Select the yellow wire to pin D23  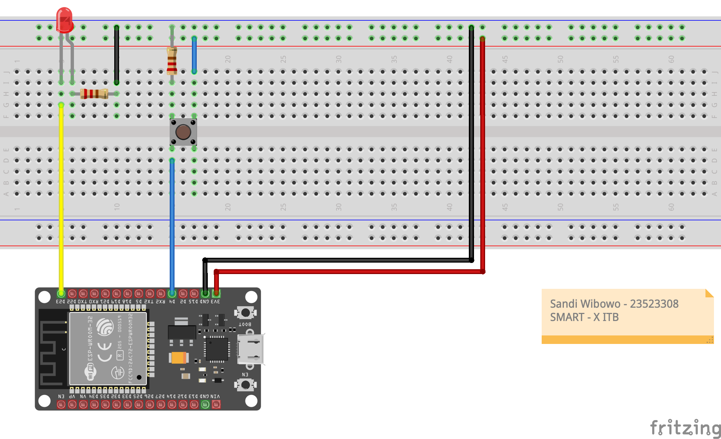pyautogui.click(x=61, y=200)
